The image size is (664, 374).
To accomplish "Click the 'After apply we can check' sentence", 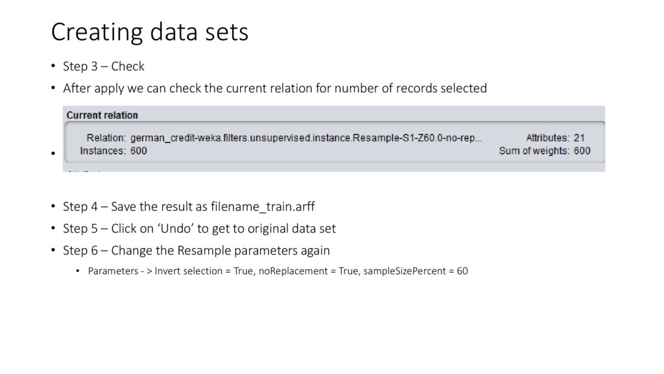I will [275, 88].
